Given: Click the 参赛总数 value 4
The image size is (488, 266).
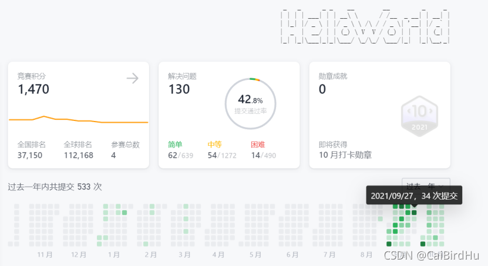Looking at the screenshot, I should coord(113,155).
